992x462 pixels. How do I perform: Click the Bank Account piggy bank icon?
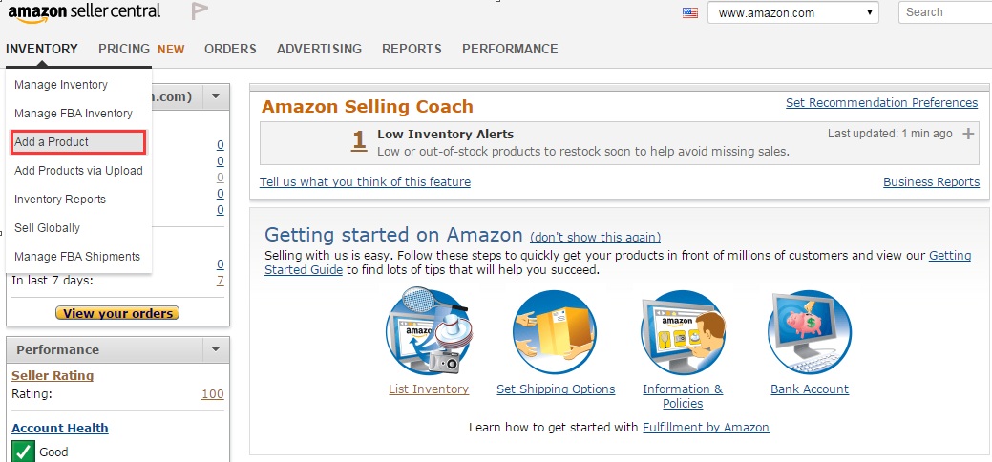click(x=809, y=332)
